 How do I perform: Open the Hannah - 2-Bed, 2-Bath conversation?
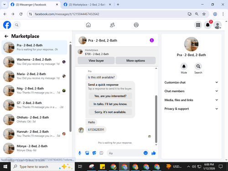[x=34, y=134]
